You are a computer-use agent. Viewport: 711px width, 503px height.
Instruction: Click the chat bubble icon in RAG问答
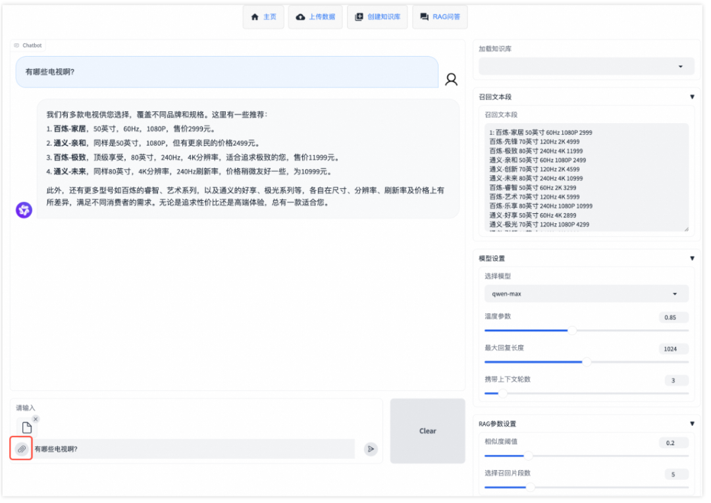tap(423, 16)
